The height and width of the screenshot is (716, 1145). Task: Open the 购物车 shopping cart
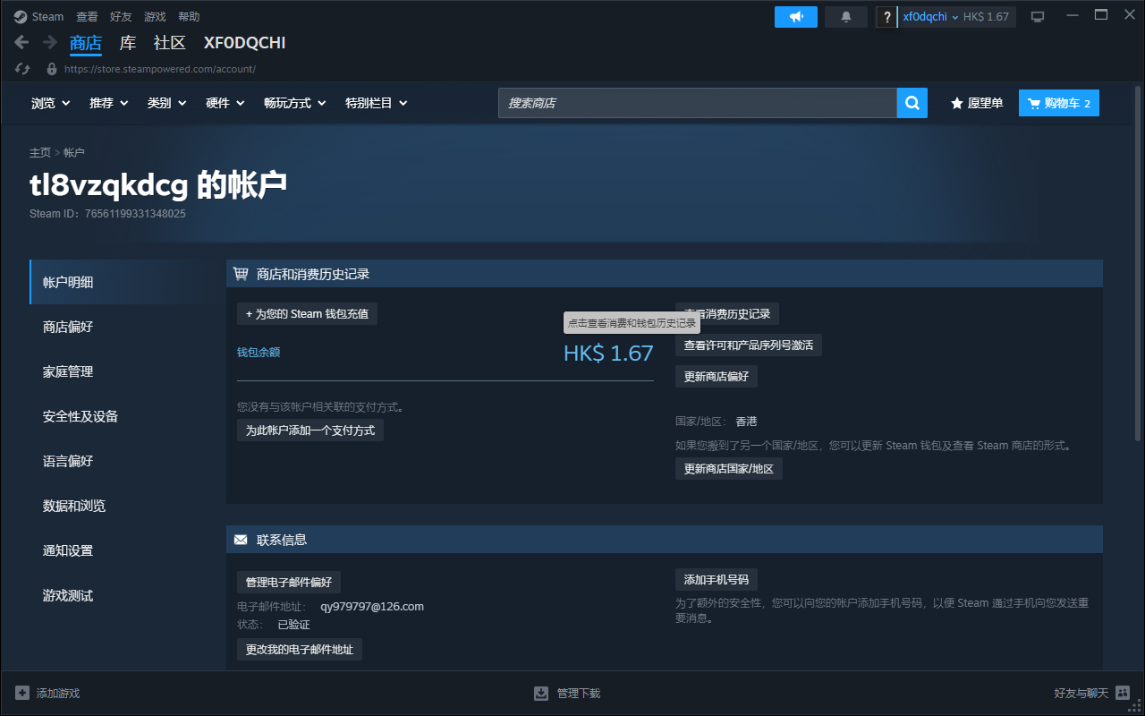1059,103
